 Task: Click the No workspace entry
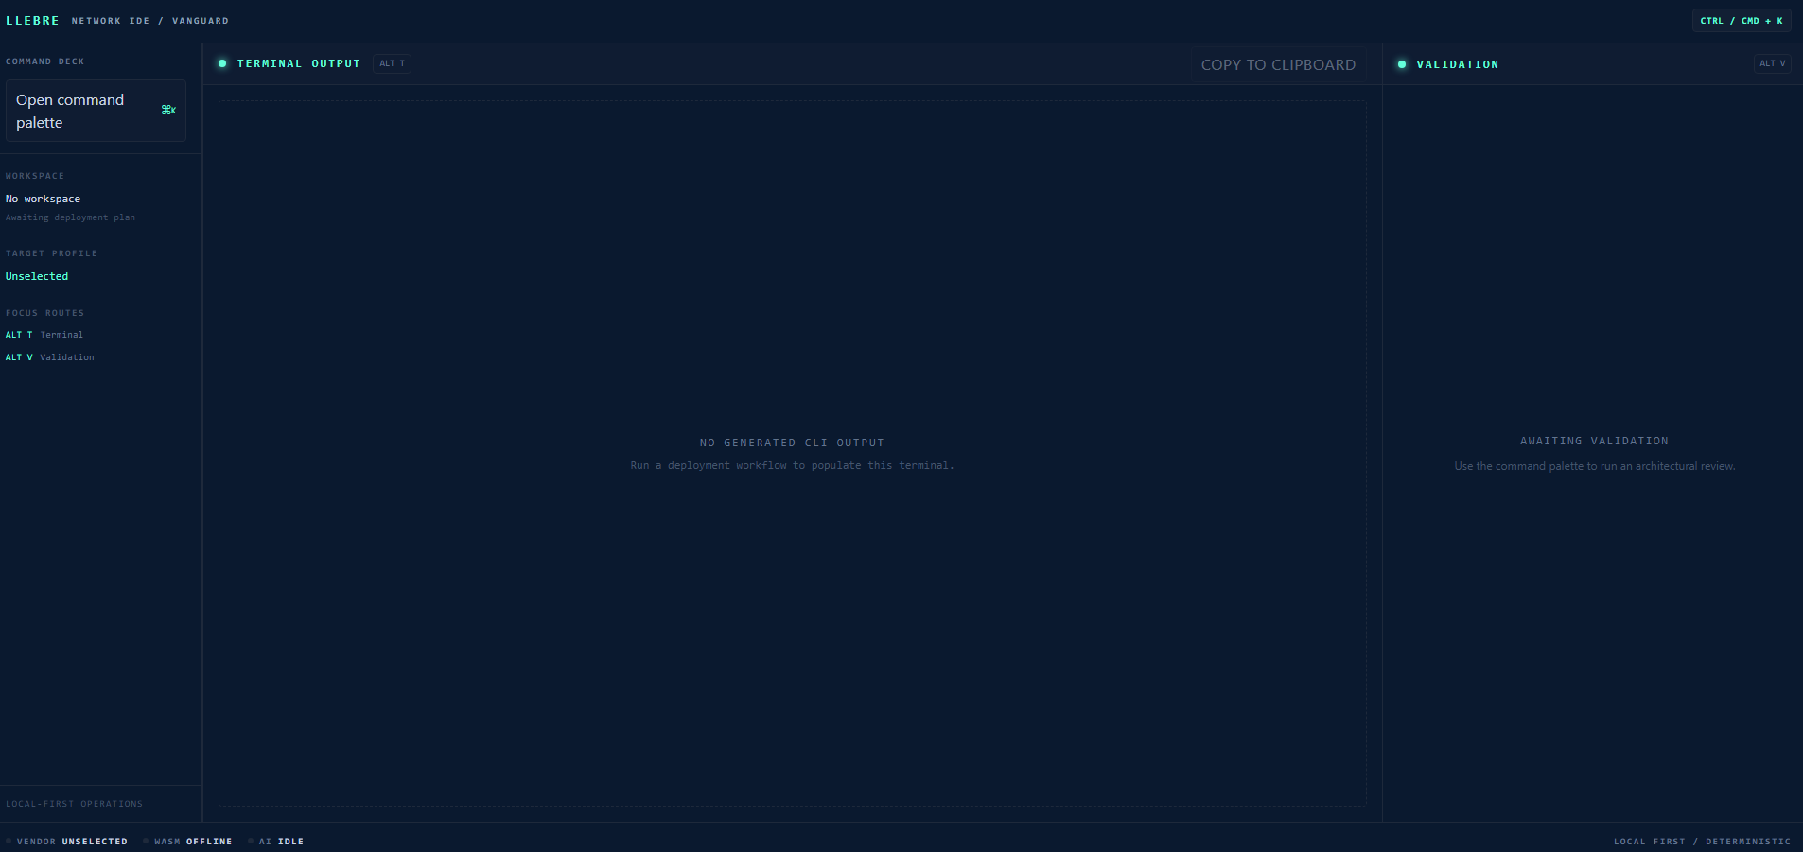[x=44, y=199]
